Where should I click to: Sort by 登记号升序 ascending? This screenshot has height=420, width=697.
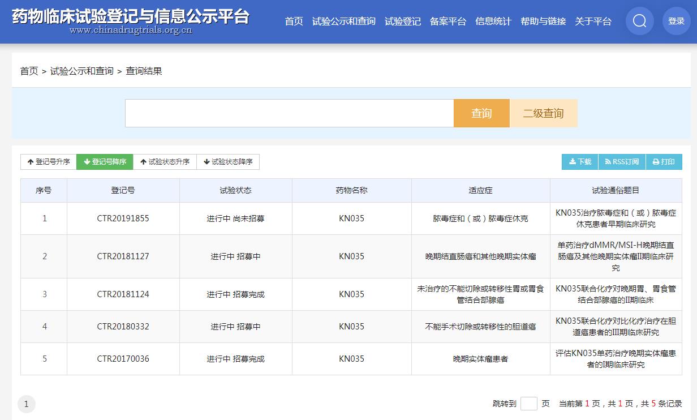[x=49, y=162]
